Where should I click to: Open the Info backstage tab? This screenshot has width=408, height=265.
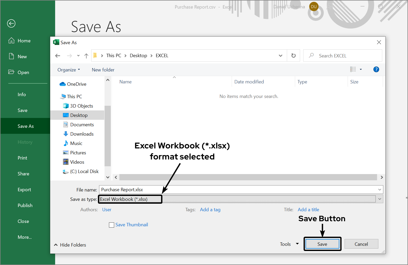(x=22, y=95)
